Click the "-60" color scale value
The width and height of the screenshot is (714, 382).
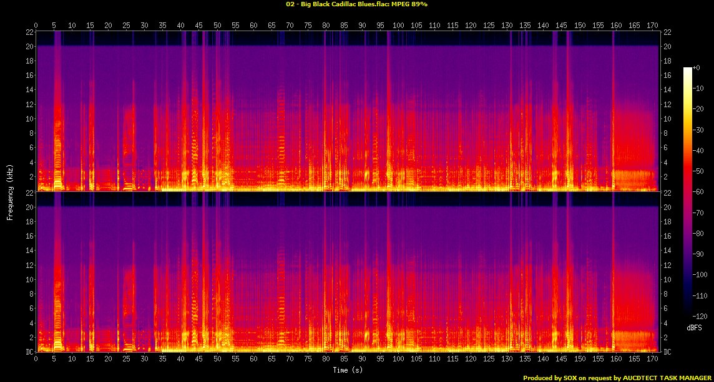click(698, 191)
